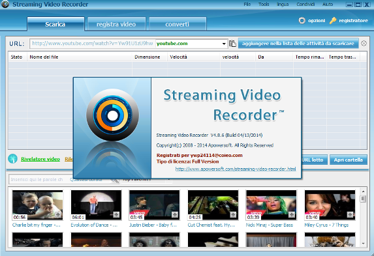Click the video list scrollbar thumb
This screenshot has height=256, width=374.
click(364, 199)
